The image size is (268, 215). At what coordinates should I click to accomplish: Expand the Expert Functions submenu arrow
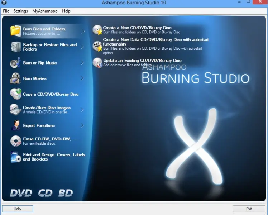pos(82,126)
